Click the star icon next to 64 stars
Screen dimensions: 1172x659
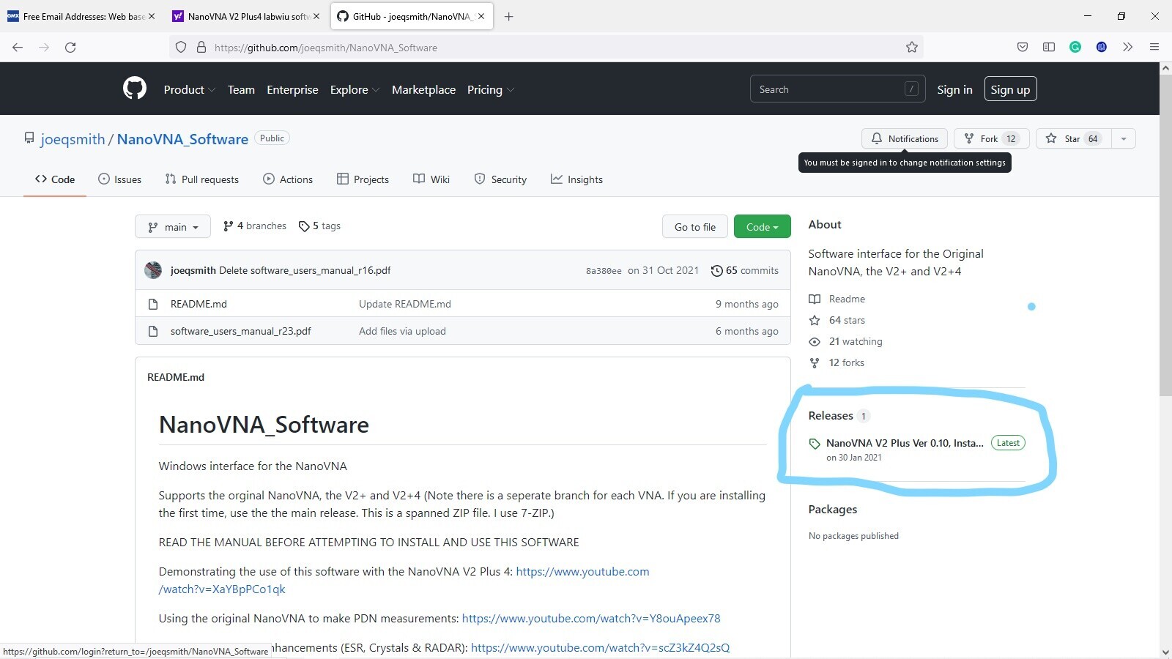(x=815, y=320)
